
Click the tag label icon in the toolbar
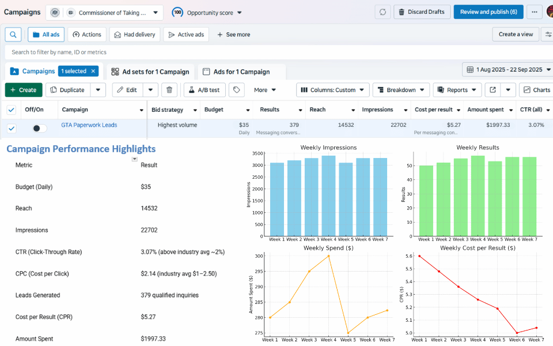click(236, 90)
